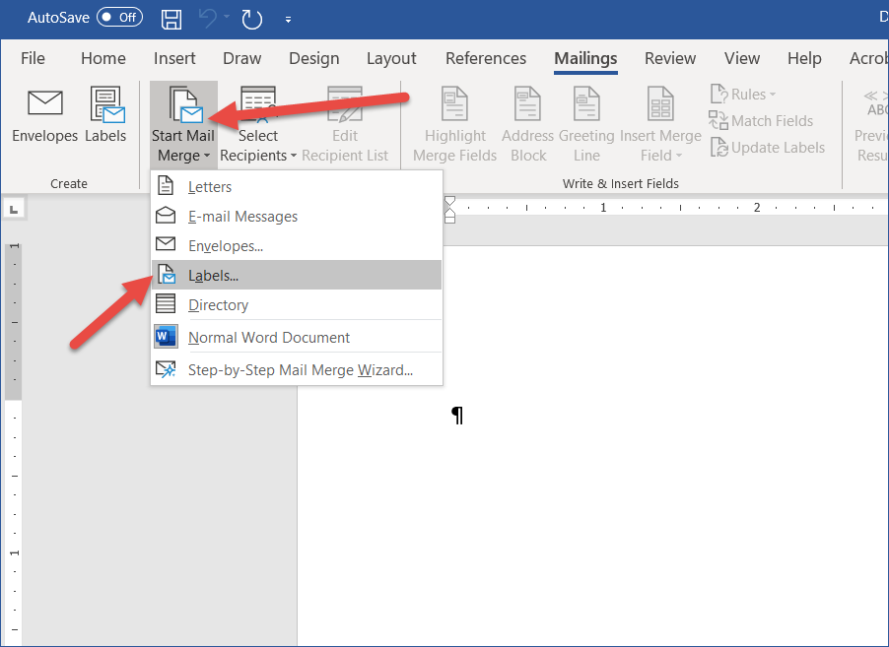Click the first line indent ruler marker
The width and height of the screenshot is (889, 647).
pos(449,201)
